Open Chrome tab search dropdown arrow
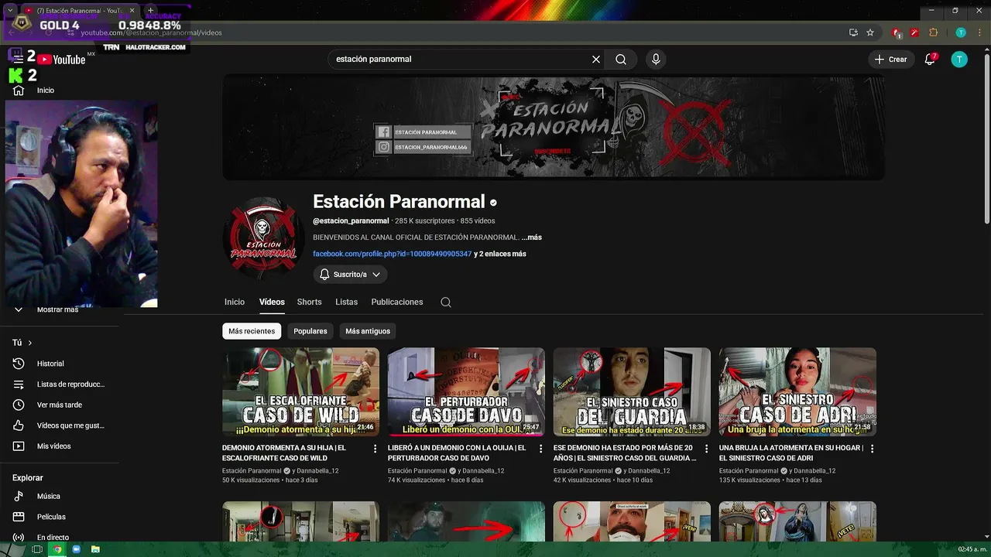The image size is (991, 557). [10, 11]
